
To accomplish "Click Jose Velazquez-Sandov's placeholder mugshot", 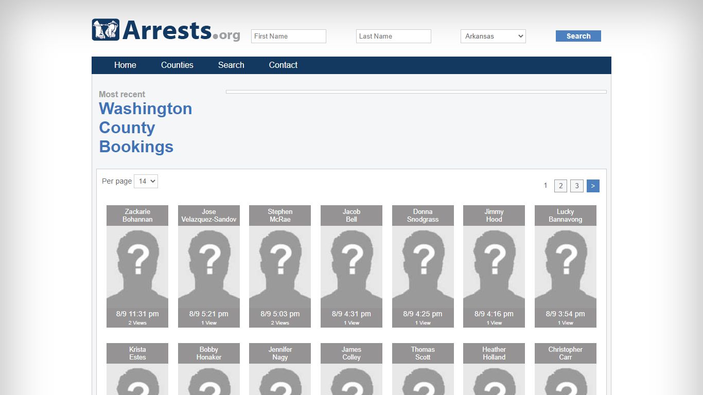I will point(209,267).
